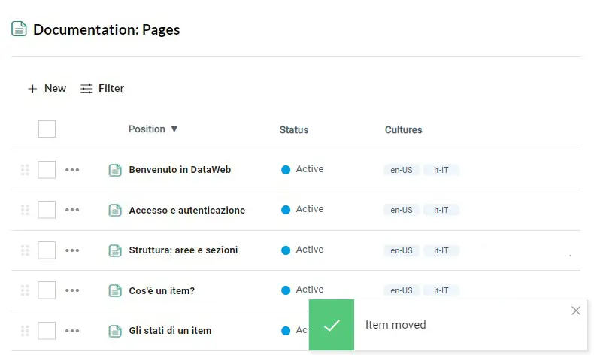Check the box for Gli stati di un item

click(x=47, y=331)
